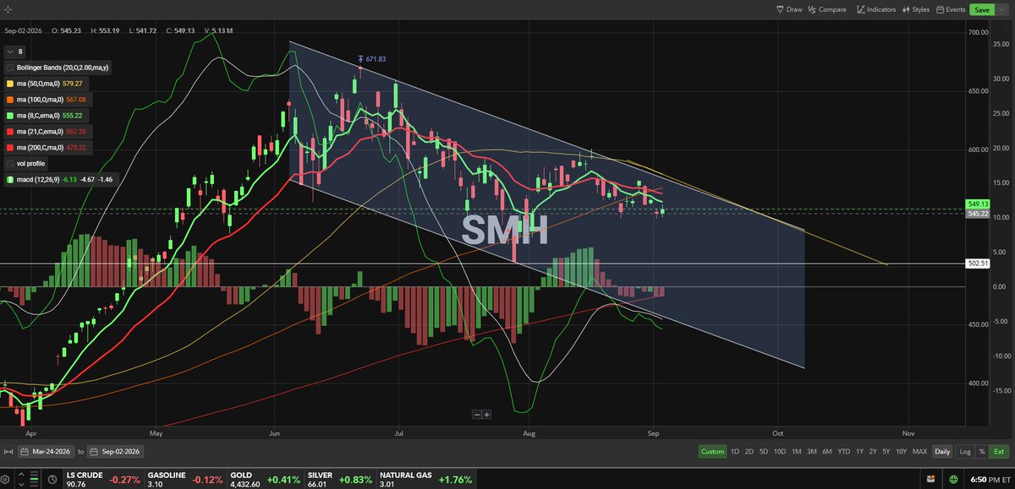
Task: Click the minus zoom-out button
Action: tap(477, 414)
